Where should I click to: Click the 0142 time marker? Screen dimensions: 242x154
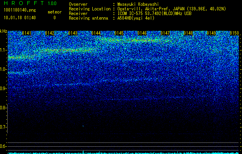pos(50,33)
